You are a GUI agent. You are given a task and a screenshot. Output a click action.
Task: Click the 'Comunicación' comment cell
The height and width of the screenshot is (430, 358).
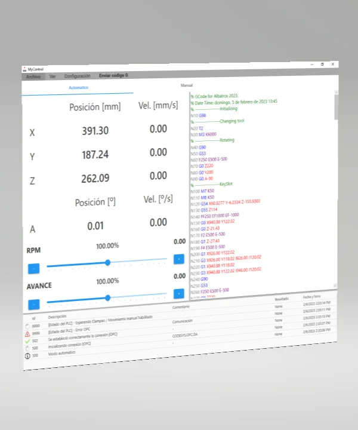point(182,321)
